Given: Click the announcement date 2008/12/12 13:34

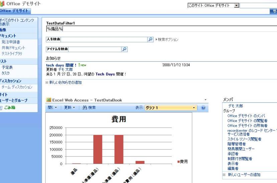Looking at the screenshot, I should coord(176,65).
